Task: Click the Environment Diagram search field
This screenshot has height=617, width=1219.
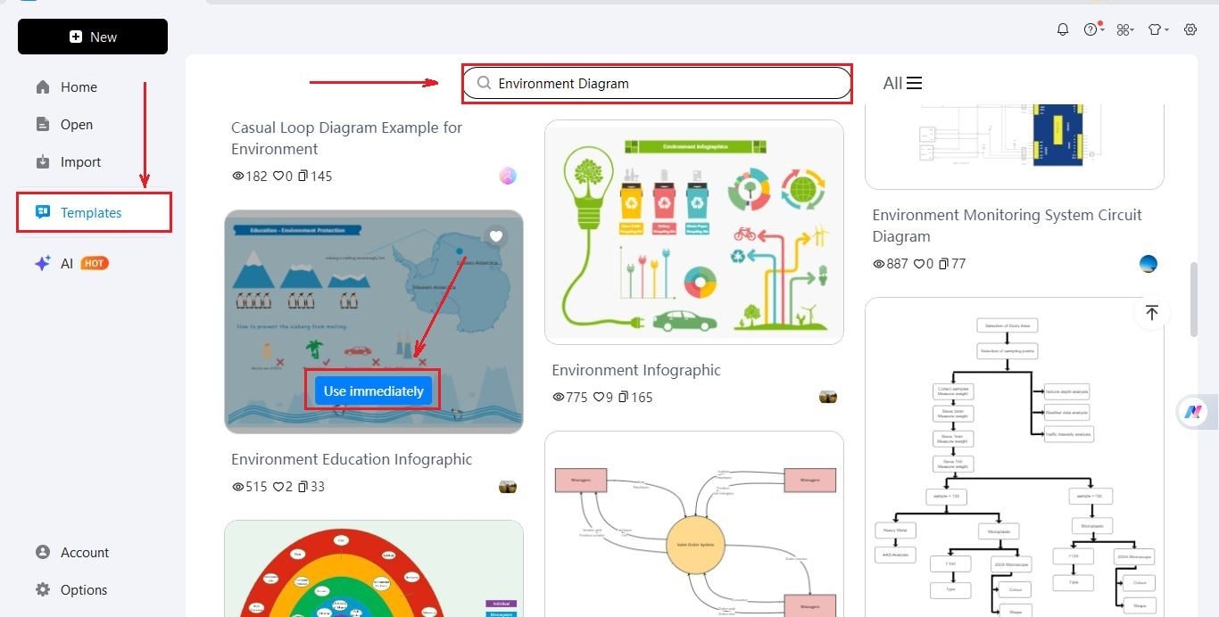Action: point(657,83)
